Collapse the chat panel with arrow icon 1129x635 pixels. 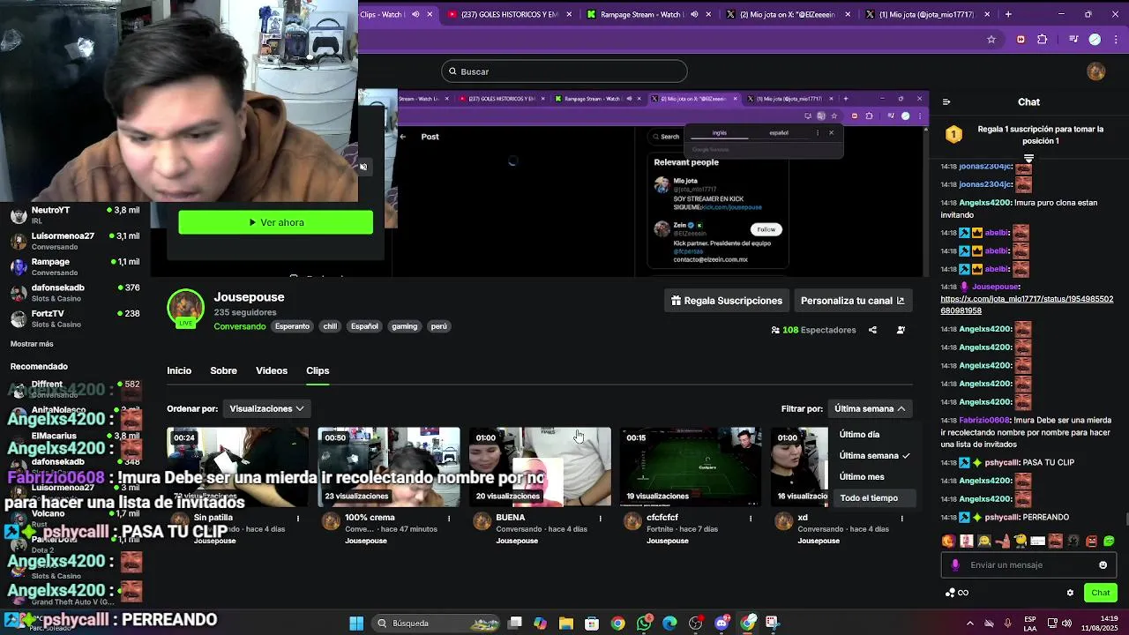coord(946,102)
